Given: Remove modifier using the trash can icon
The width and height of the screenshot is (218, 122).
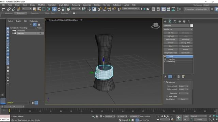Looking at the screenshot, I should click(x=178, y=77).
